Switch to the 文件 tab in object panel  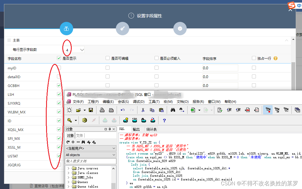pyautogui.click(x=79, y=136)
